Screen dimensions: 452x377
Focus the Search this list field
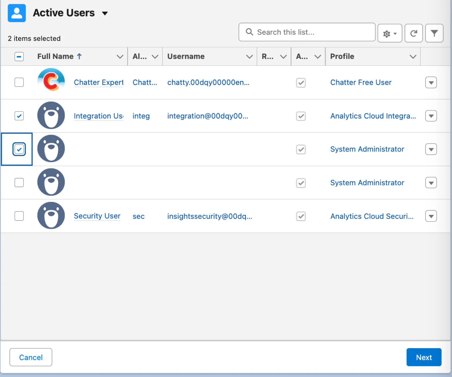coord(307,32)
